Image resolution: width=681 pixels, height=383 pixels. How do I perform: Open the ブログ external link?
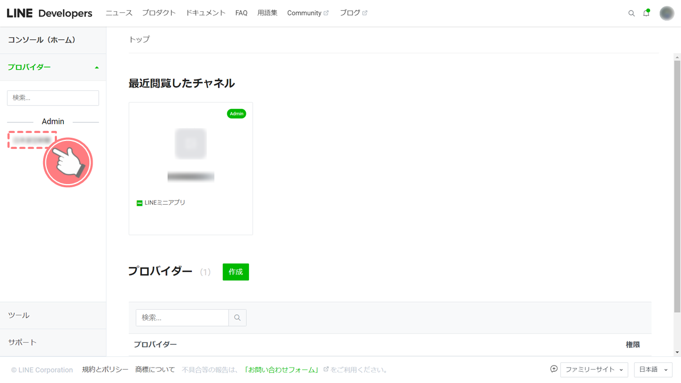353,13
